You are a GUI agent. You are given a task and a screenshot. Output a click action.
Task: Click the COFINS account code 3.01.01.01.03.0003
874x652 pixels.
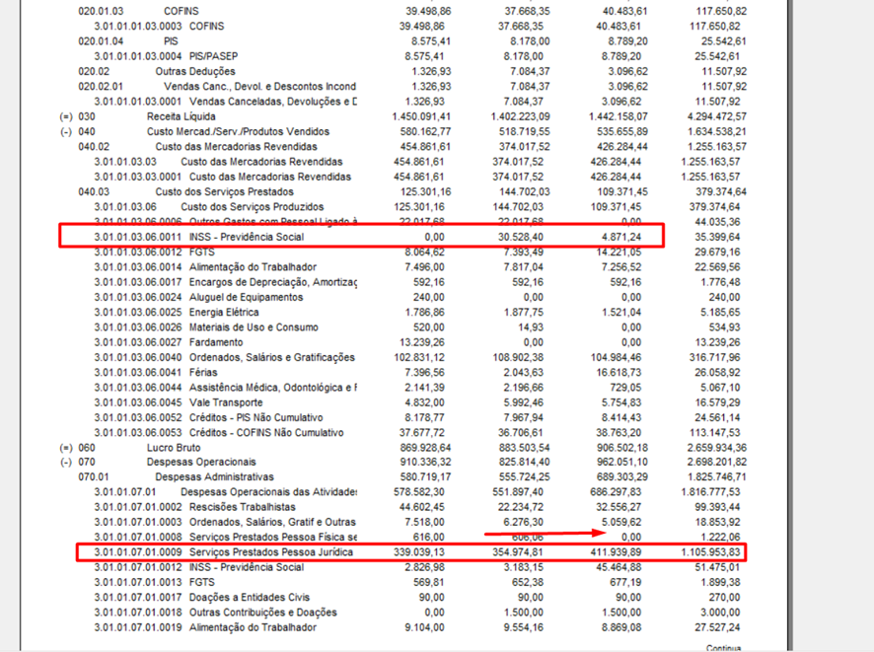pyautogui.click(x=137, y=26)
